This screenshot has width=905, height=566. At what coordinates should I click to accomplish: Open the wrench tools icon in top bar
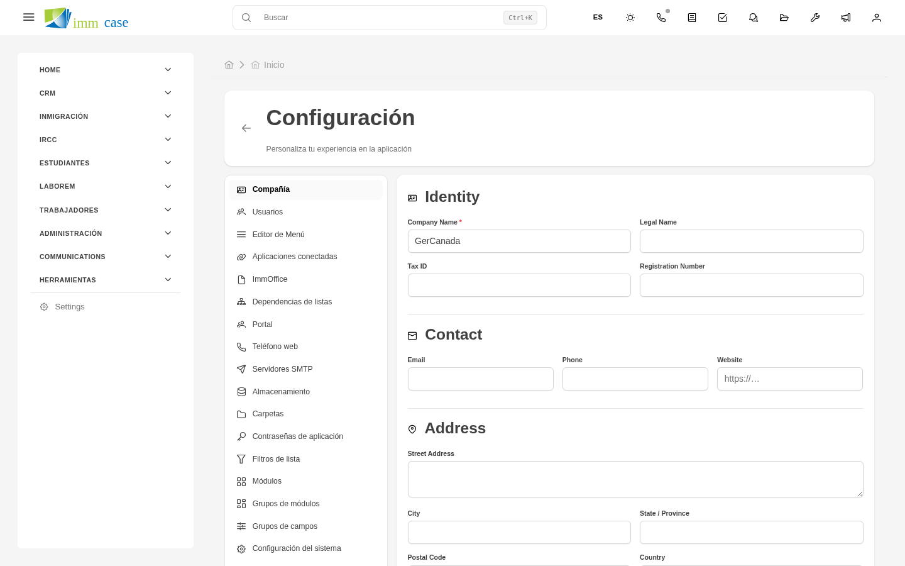click(x=815, y=18)
